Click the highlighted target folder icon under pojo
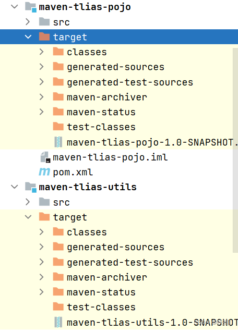Image resolution: width=238 pixels, height=331 pixels. pos(44,37)
